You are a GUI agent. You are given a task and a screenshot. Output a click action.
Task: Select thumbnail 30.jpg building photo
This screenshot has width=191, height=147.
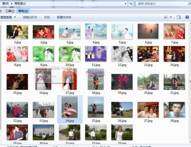pos(44,132)
